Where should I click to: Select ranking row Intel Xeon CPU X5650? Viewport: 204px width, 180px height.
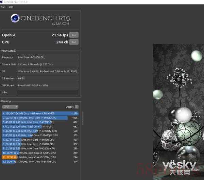pos(40,113)
